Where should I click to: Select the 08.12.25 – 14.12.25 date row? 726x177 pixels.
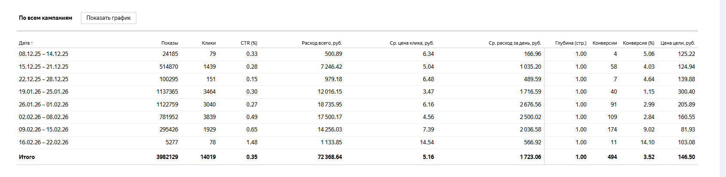point(43,54)
